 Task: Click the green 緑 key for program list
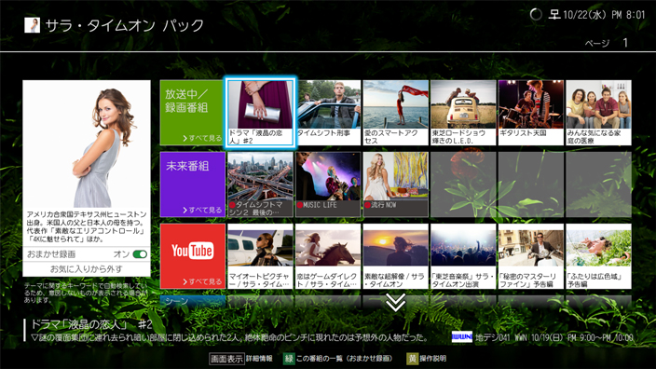[x=289, y=359]
